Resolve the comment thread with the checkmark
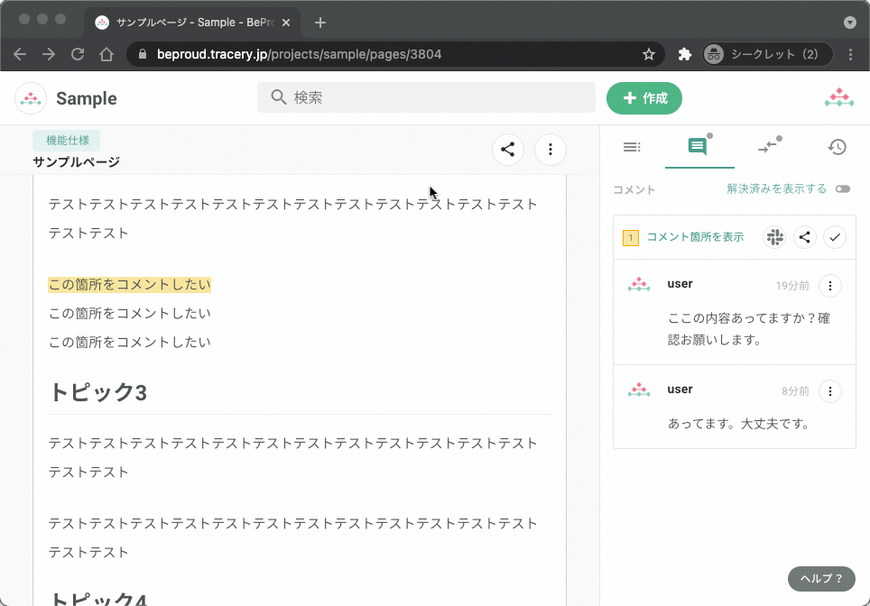 pos(834,236)
